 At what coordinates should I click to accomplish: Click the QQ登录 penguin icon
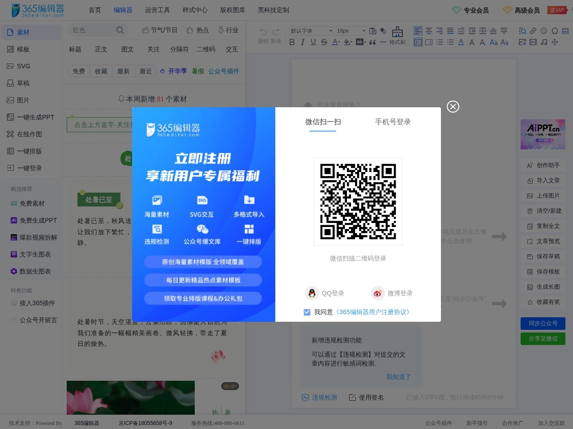pyautogui.click(x=312, y=293)
